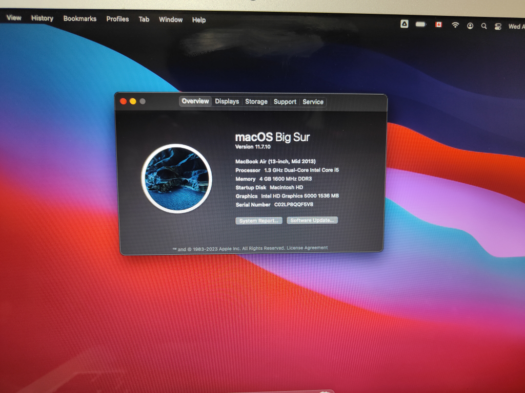
Task: Click MacBook Air (13-inch, Mid 2013) text
Action: [275, 161]
